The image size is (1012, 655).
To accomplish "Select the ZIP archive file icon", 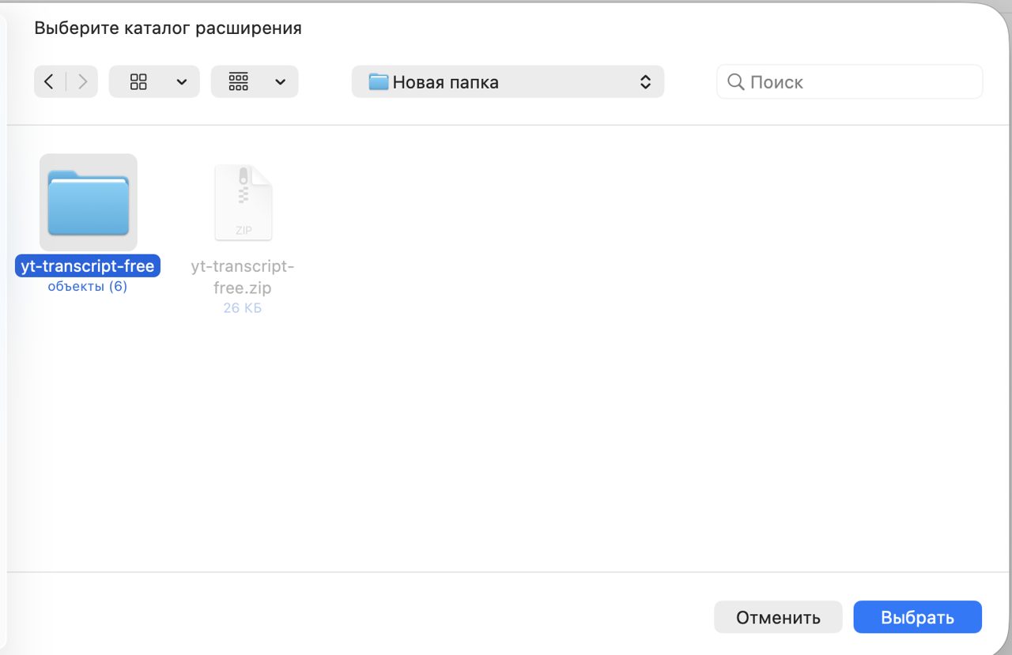I will click(244, 202).
